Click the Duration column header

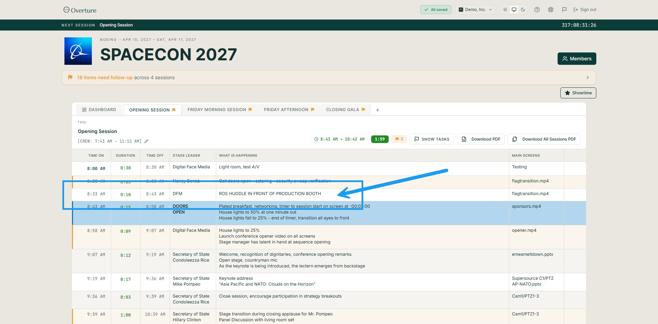coord(125,156)
